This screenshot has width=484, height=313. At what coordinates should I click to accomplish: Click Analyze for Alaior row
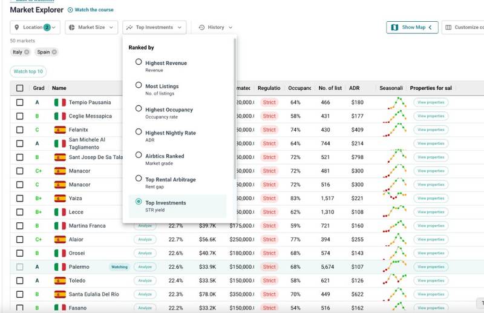pos(145,240)
